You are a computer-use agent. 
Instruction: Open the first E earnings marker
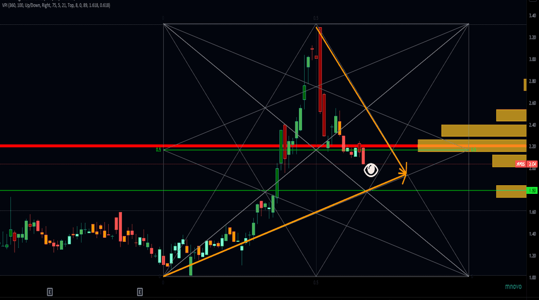50,292
